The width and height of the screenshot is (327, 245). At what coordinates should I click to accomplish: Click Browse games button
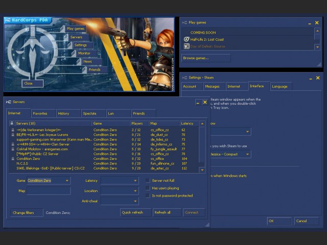click(206, 58)
